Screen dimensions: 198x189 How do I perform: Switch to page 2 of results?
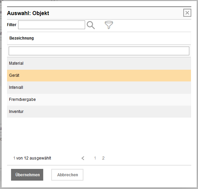(x=103, y=158)
